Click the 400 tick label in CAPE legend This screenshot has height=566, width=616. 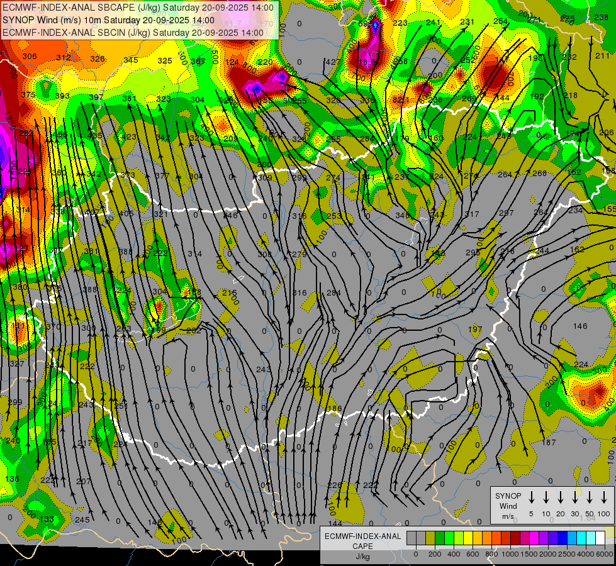[454, 554]
